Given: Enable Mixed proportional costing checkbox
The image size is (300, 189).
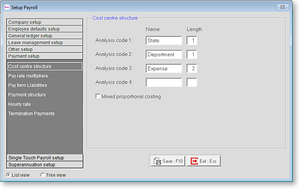Looking at the screenshot, I should (98, 96).
